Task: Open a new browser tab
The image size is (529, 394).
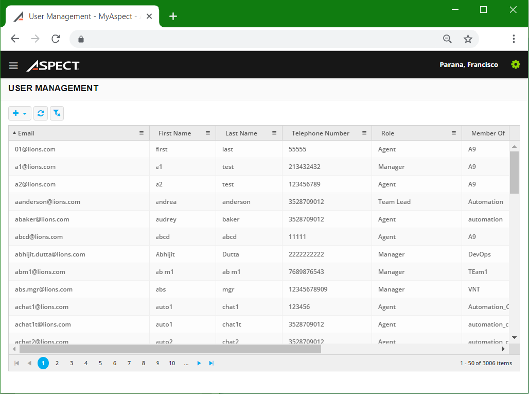Action: tap(173, 16)
